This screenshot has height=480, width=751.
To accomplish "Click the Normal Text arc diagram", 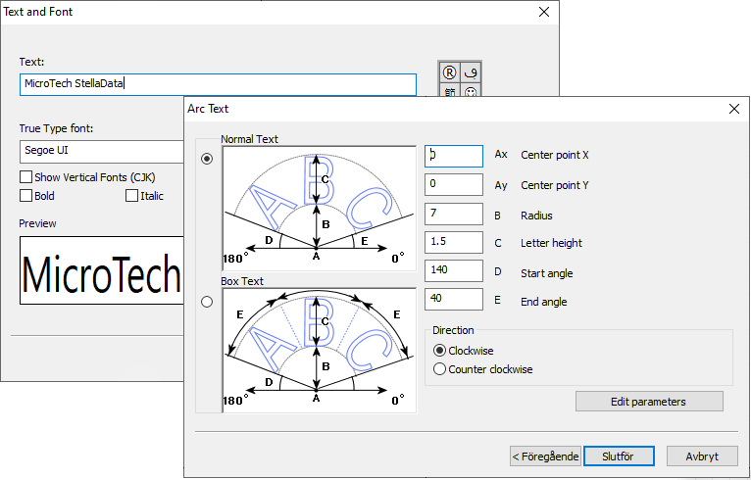I will pos(320,209).
